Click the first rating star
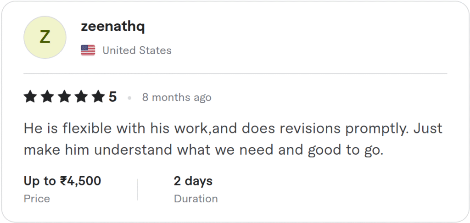Screen dimensions: 470x223 [30, 97]
